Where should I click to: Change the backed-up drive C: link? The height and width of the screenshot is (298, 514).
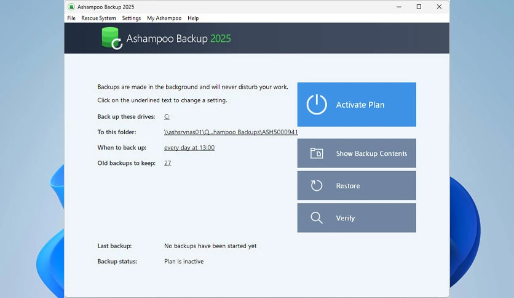(x=167, y=116)
